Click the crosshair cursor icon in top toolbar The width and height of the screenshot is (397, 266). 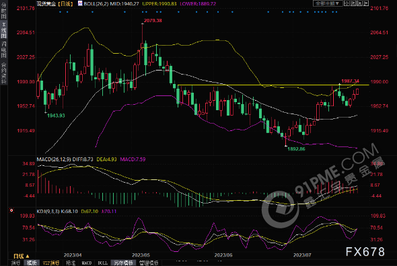click(x=347, y=3)
